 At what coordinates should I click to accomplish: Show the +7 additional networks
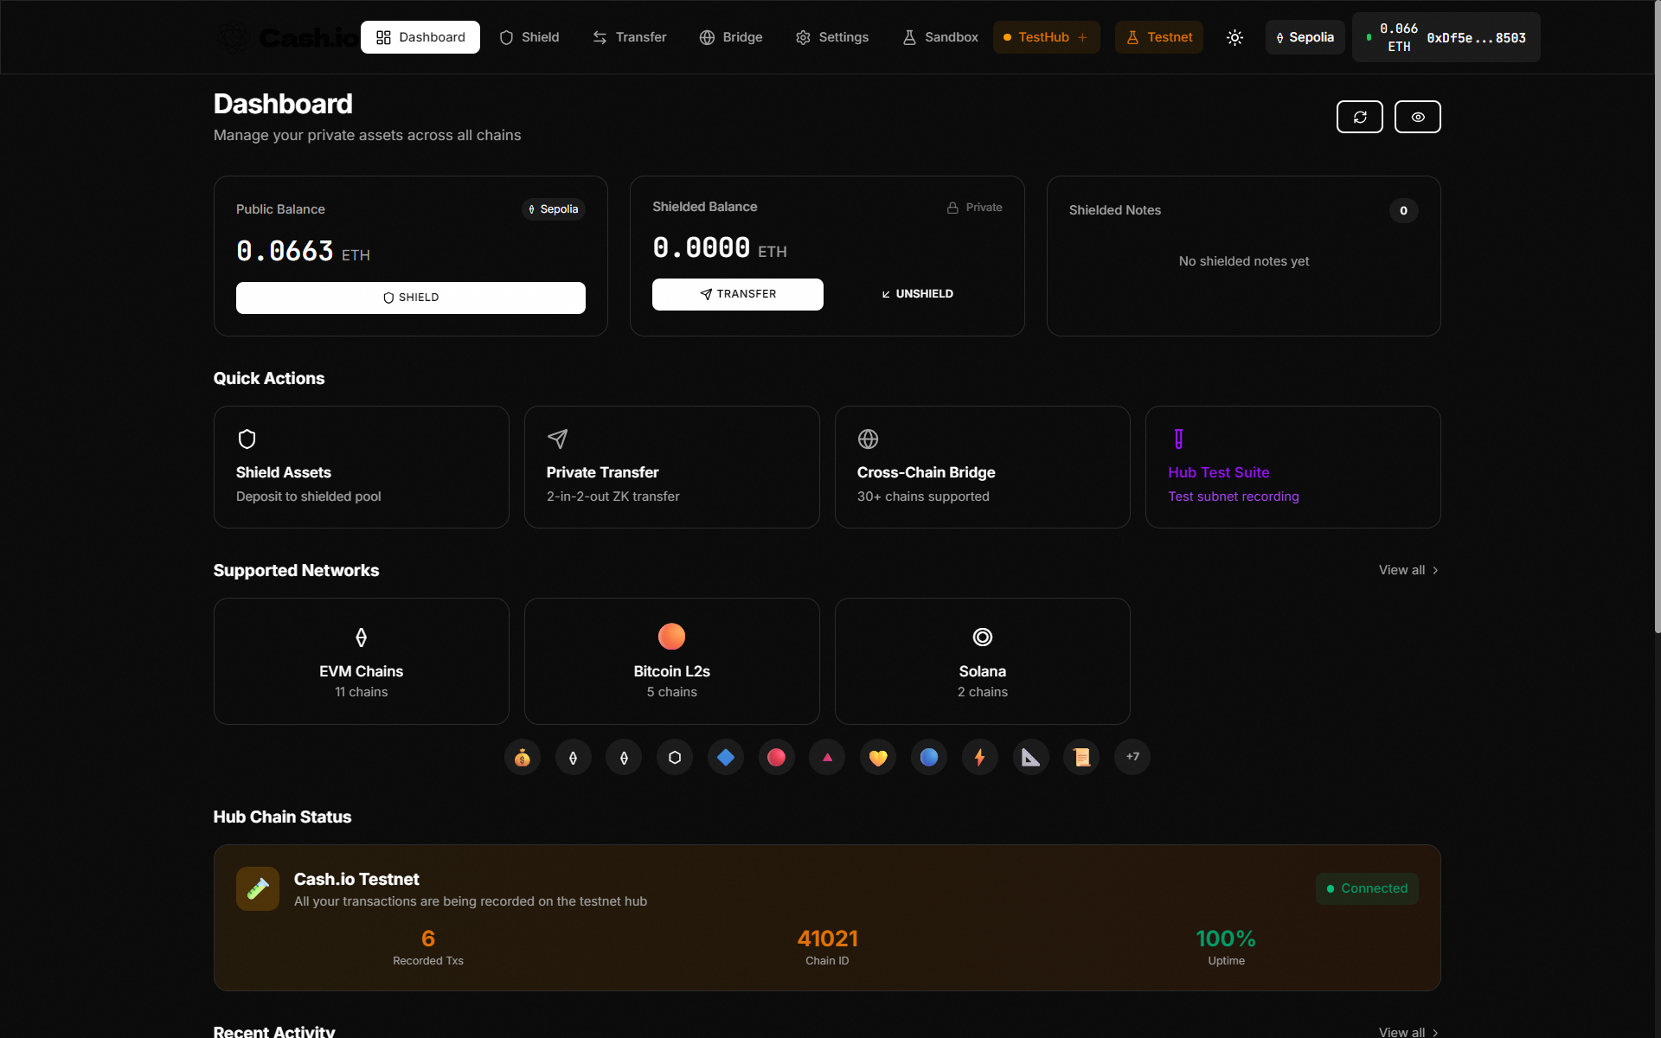click(x=1132, y=757)
